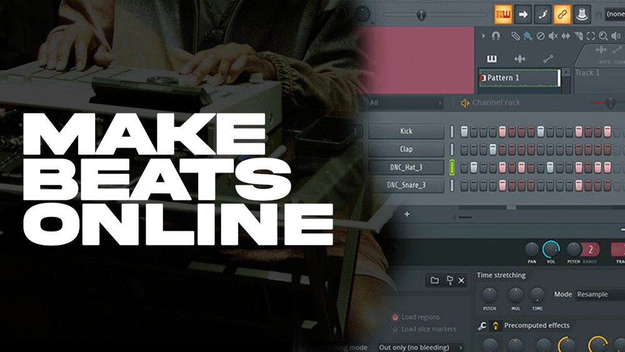Open the Out only (no bleeding) dropdown
Image resolution: width=625 pixels, height=352 pixels.
click(x=420, y=347)
